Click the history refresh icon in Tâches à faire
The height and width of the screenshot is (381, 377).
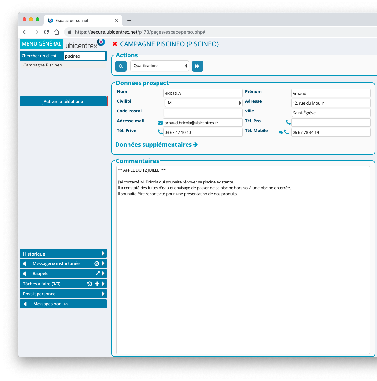90,284
